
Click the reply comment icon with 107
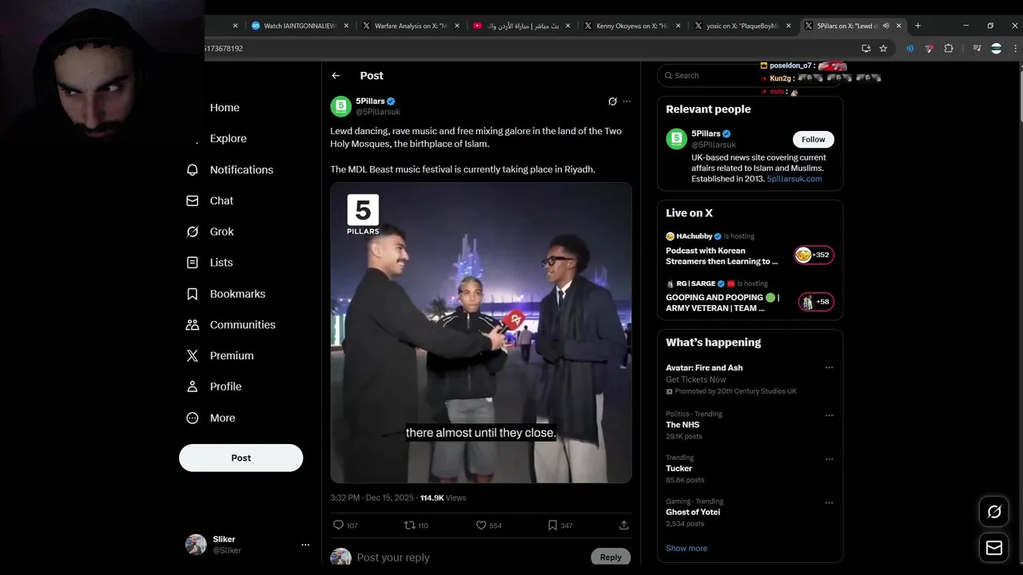coord(338,525)
